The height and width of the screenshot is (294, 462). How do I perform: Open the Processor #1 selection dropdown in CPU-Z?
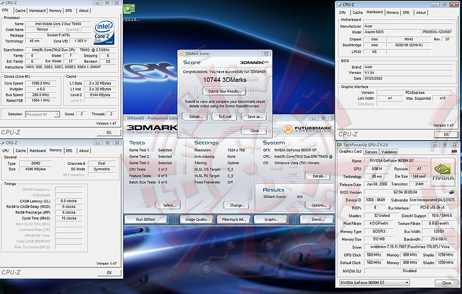[42, 114]
